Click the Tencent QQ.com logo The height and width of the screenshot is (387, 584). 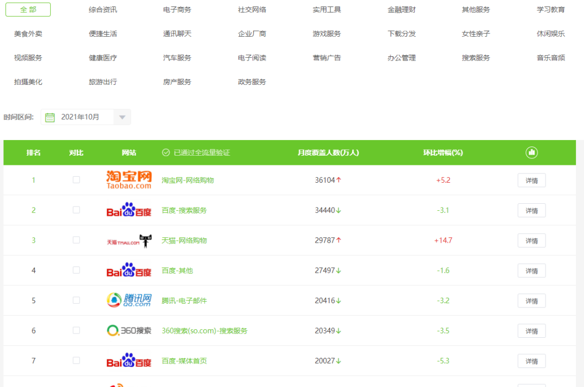129,301
